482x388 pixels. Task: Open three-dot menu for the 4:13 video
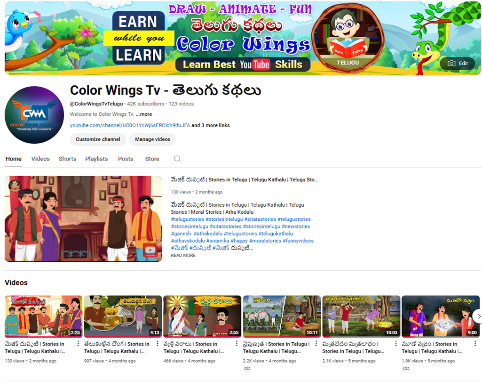(x=158, y=344)
